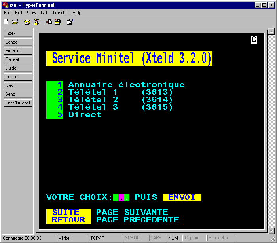The height and width of the screenshot is (243, 277).
Task: Click the Send file toolbar icon
Action: 49,22
